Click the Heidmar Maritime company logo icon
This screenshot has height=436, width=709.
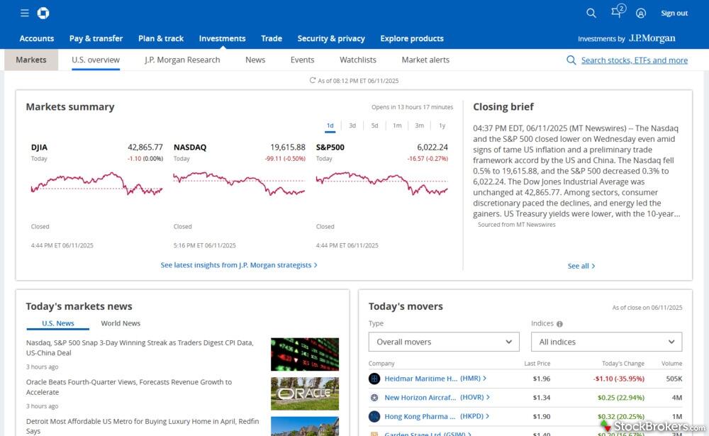click(x=374, y=379)
